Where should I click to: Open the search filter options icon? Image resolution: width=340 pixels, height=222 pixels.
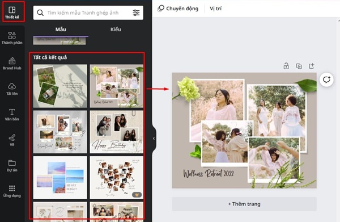point(136,12)
